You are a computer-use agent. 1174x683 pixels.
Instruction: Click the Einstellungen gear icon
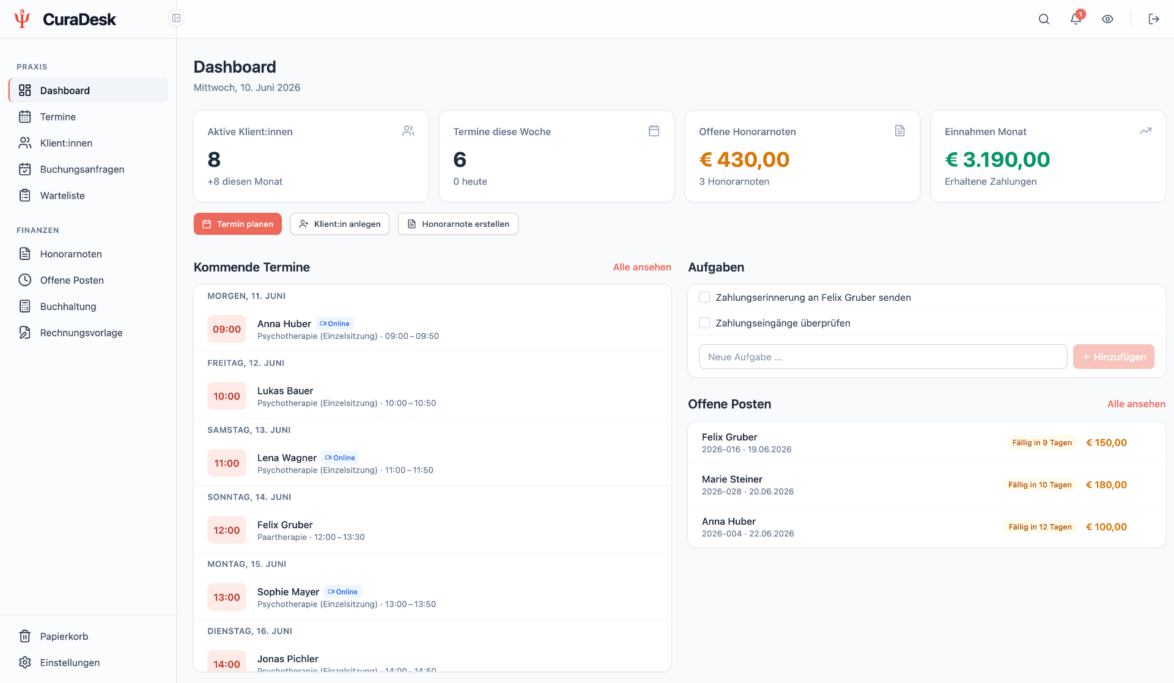pos(25,663)
